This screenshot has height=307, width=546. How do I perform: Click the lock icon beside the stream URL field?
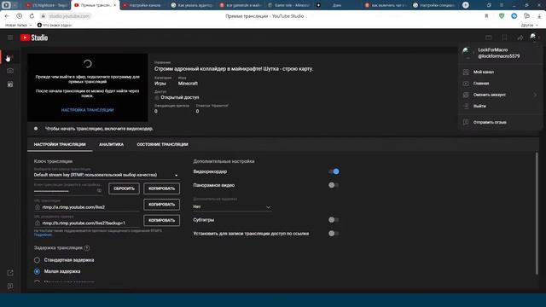tap(38, 207)
